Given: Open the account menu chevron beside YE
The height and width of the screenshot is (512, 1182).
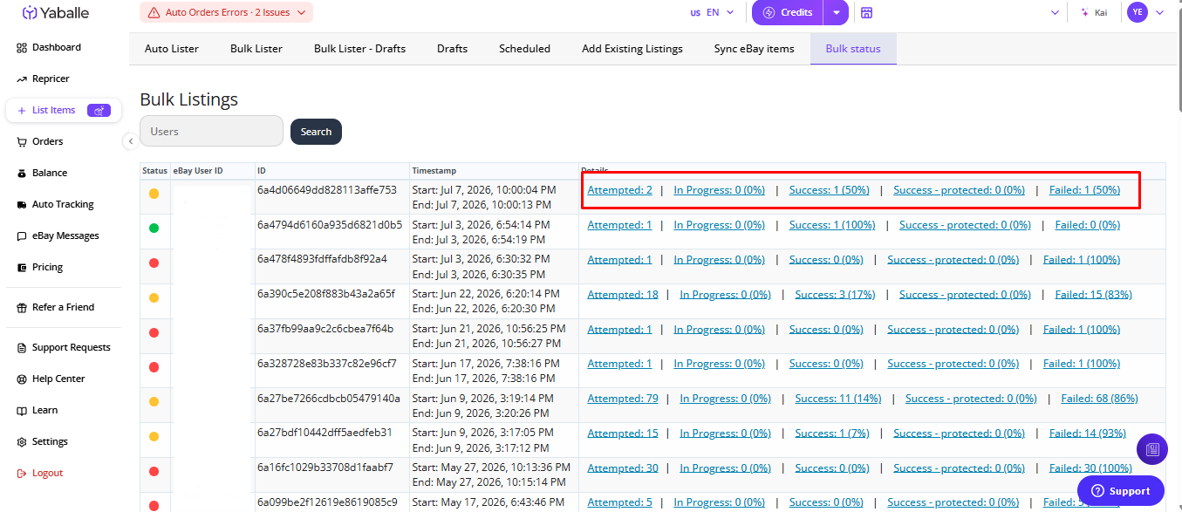Looking at the screenshot, I should (1159, 12).
